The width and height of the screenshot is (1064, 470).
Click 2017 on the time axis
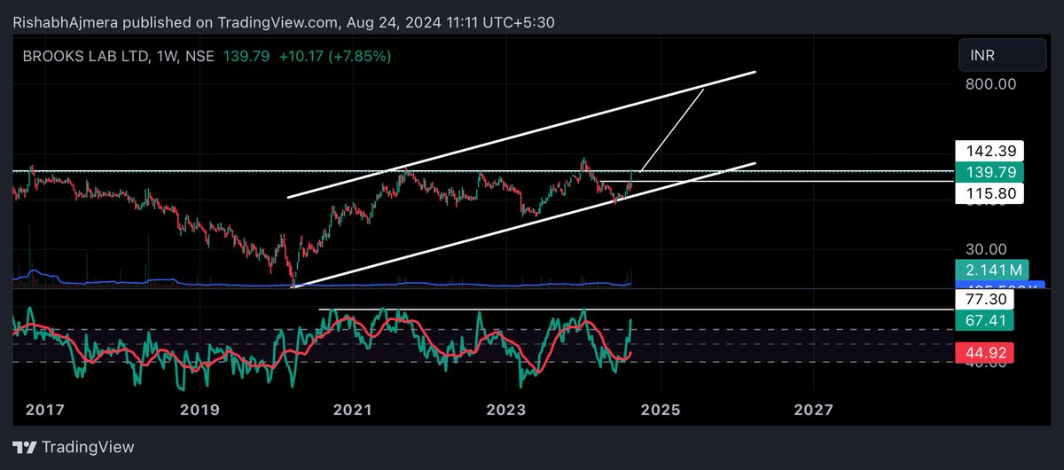[x=44, y=410]
